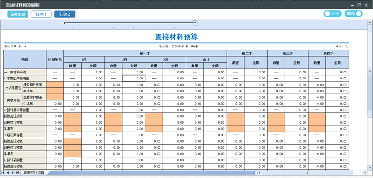Jump to the first sheet with the navigation arrow
Viewport: 373px width, 178px height.
pos(3,173)
